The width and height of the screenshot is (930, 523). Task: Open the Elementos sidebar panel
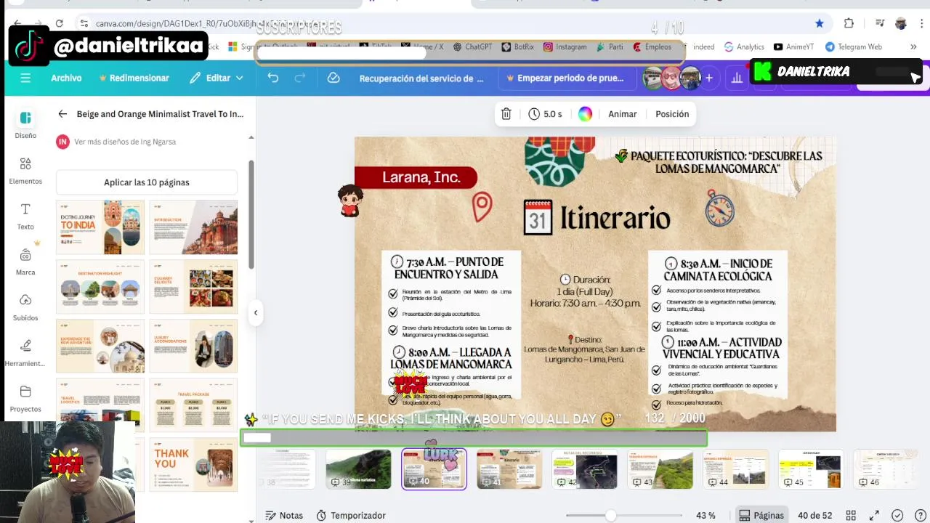pyautogui.click(x=25, y=171)
